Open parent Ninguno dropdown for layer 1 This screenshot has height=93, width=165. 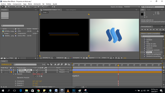[64, 70]
